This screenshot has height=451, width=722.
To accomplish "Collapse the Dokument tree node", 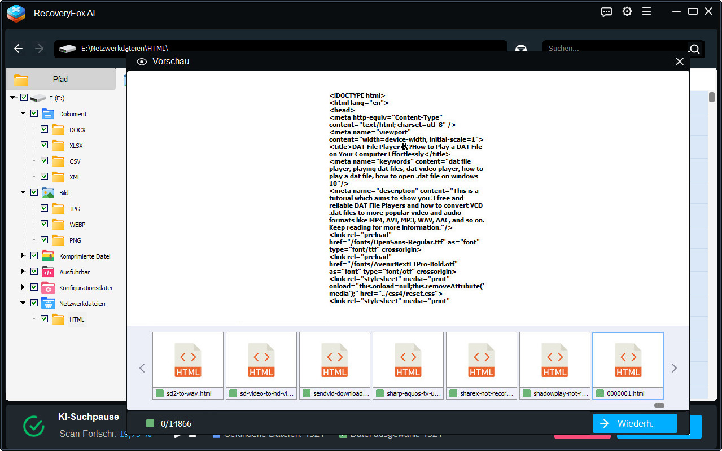I will coord(23,113).
